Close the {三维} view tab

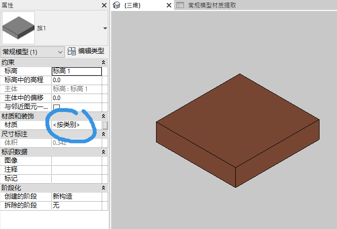(x=169, y=5)
